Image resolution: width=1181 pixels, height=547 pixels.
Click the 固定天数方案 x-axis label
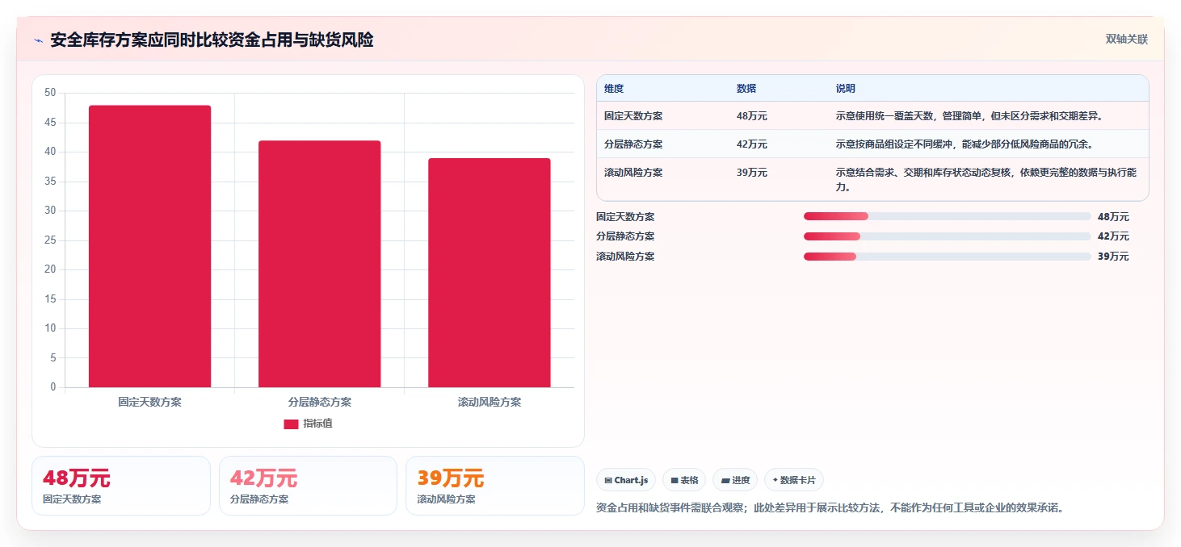149,402
